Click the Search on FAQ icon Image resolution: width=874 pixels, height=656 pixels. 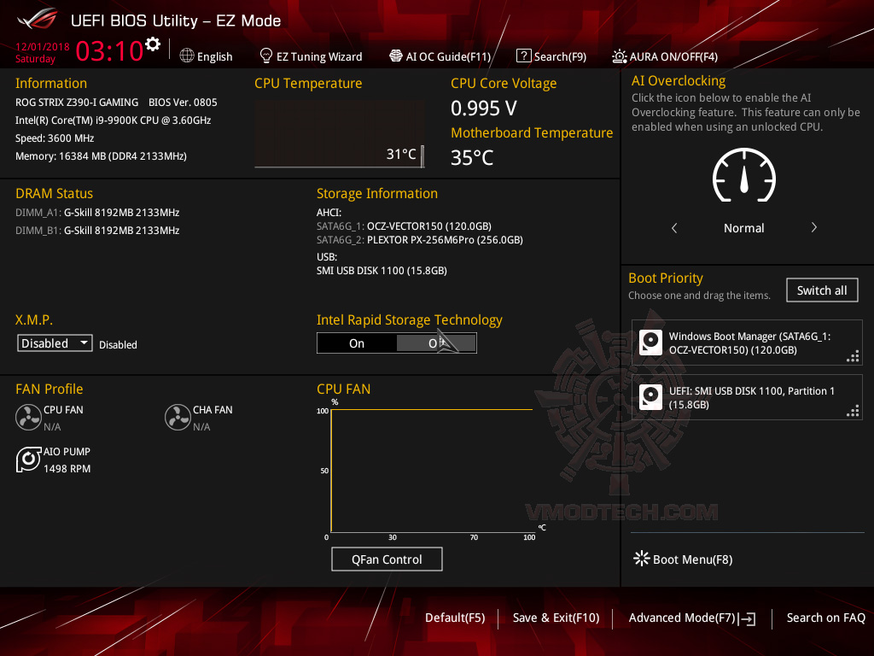click(825, 618)
